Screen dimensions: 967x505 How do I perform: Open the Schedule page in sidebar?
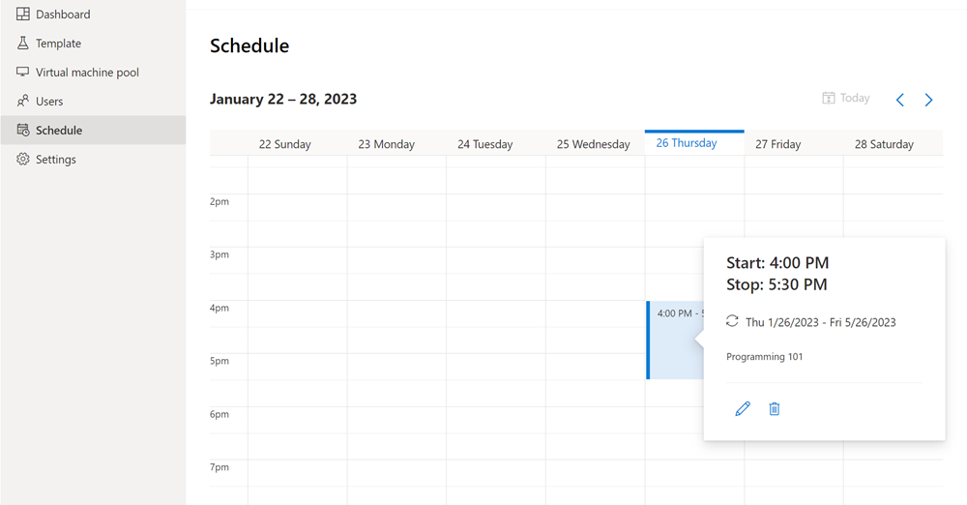click(93, 130)
